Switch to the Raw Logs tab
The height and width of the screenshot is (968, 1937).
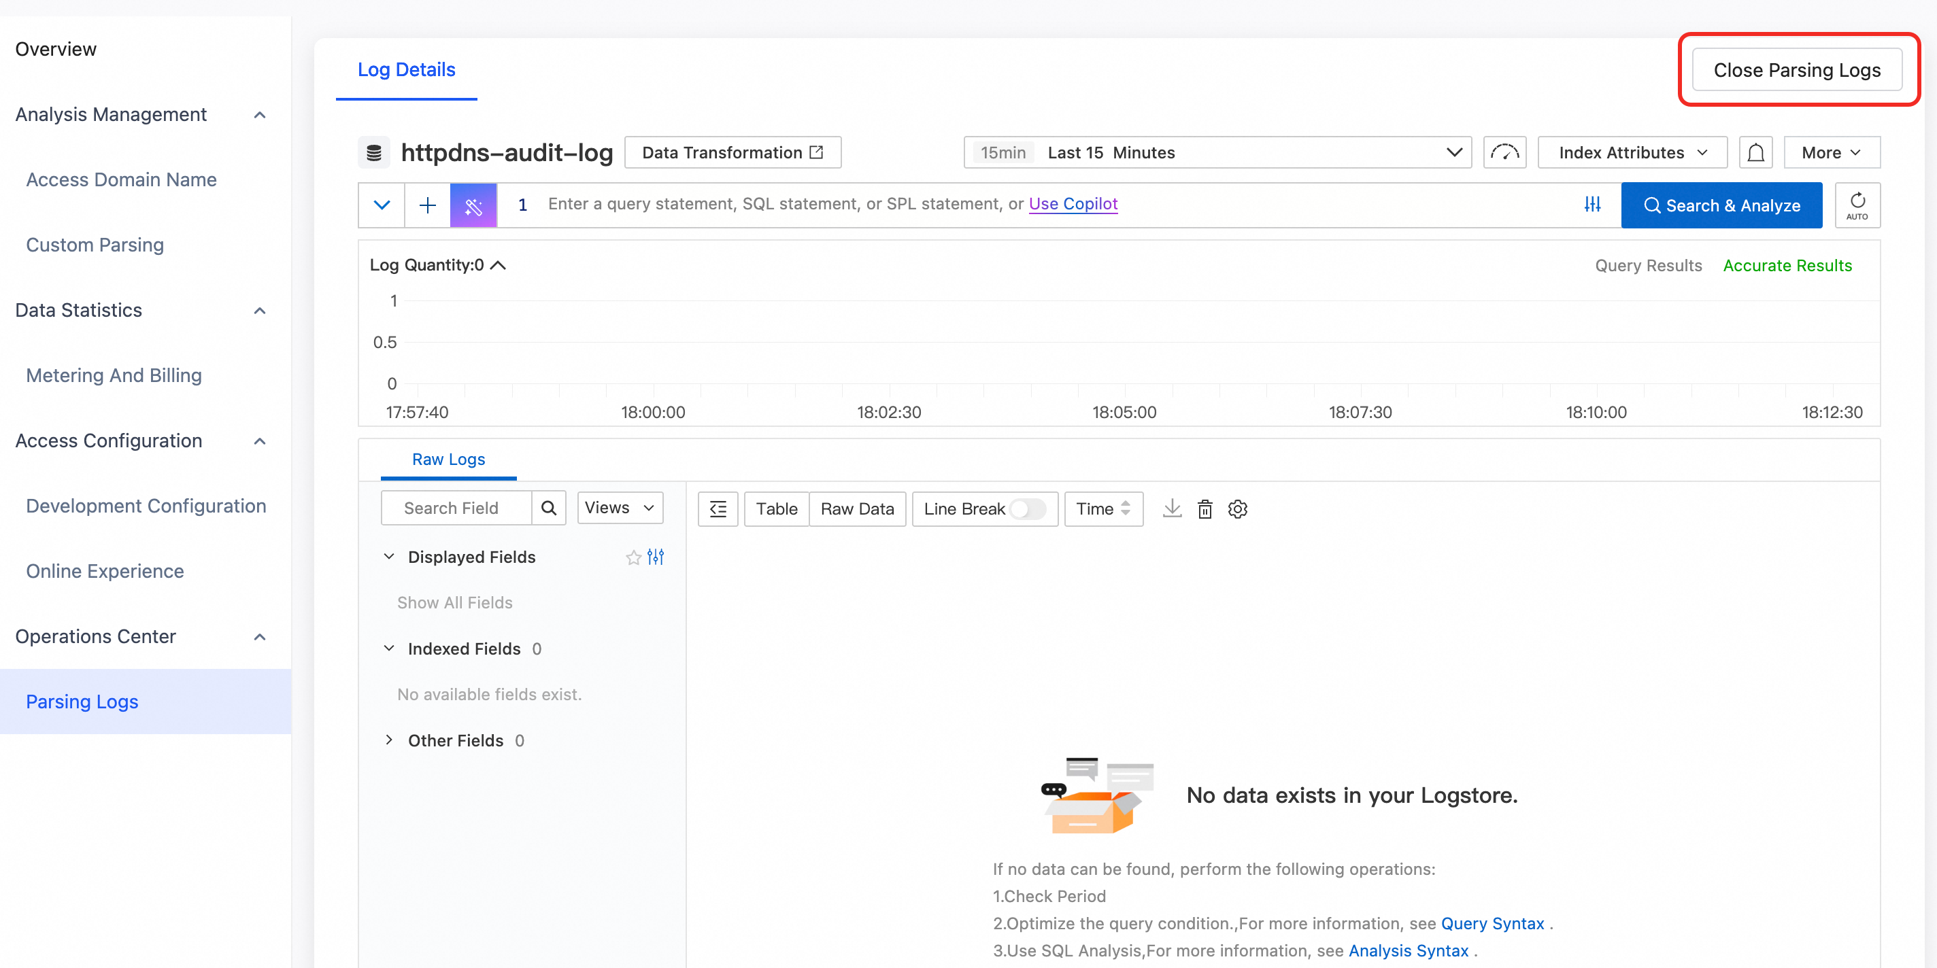pos(448,460)
